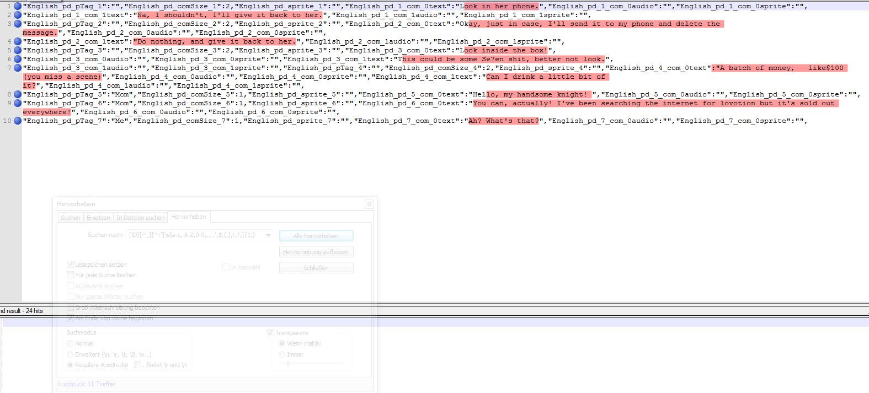869x393 pixels.
Task: Click text 'This could be some Se7en shit'
Action: tap(461, 59)
